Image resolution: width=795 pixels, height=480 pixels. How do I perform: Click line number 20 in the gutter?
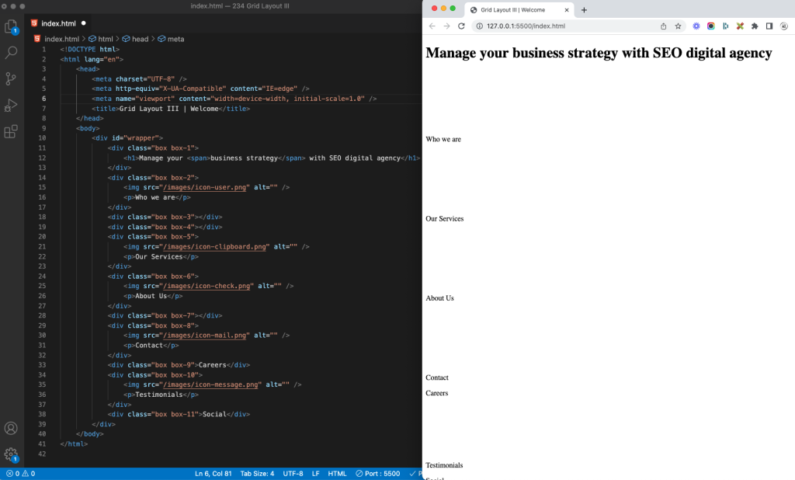coord(42,236)
